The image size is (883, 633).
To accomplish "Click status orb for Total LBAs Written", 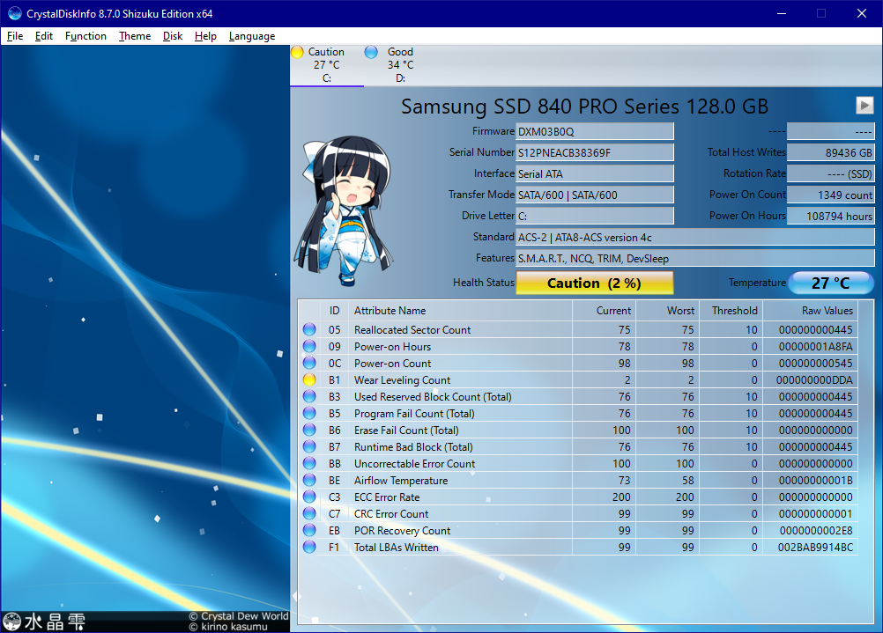I will tap(309, 547).
